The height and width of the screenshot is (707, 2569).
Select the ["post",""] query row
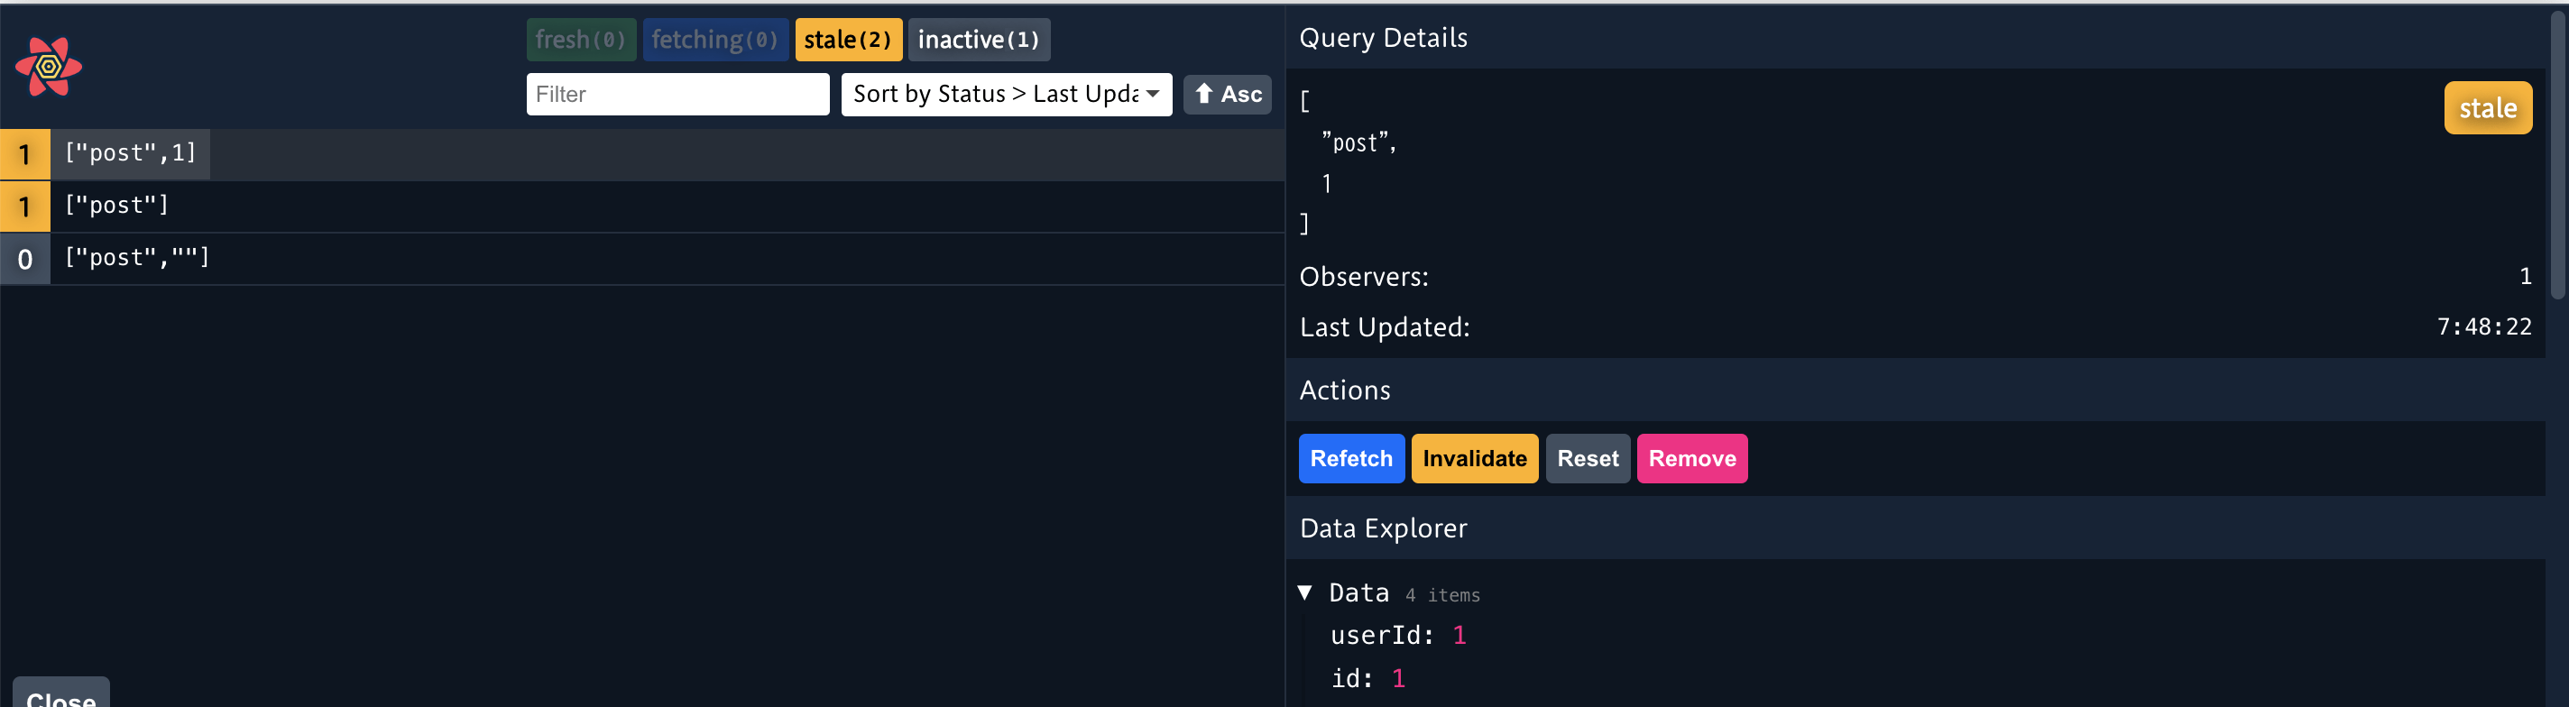642,258
